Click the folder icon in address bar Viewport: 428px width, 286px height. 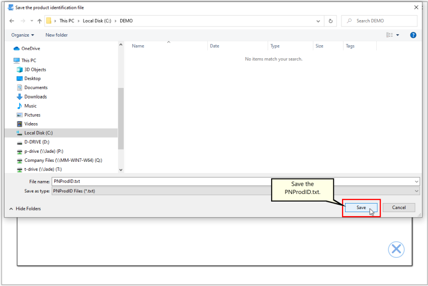click(x=49, y=21)
